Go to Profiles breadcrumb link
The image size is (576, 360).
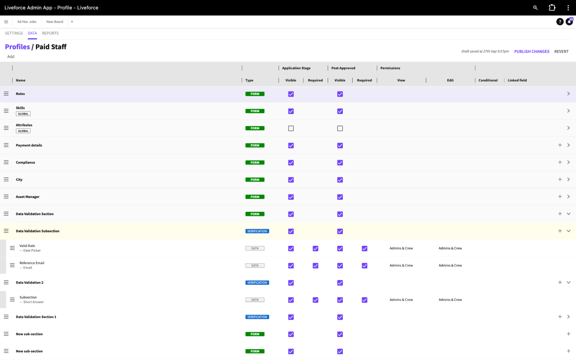click(17, 47)
